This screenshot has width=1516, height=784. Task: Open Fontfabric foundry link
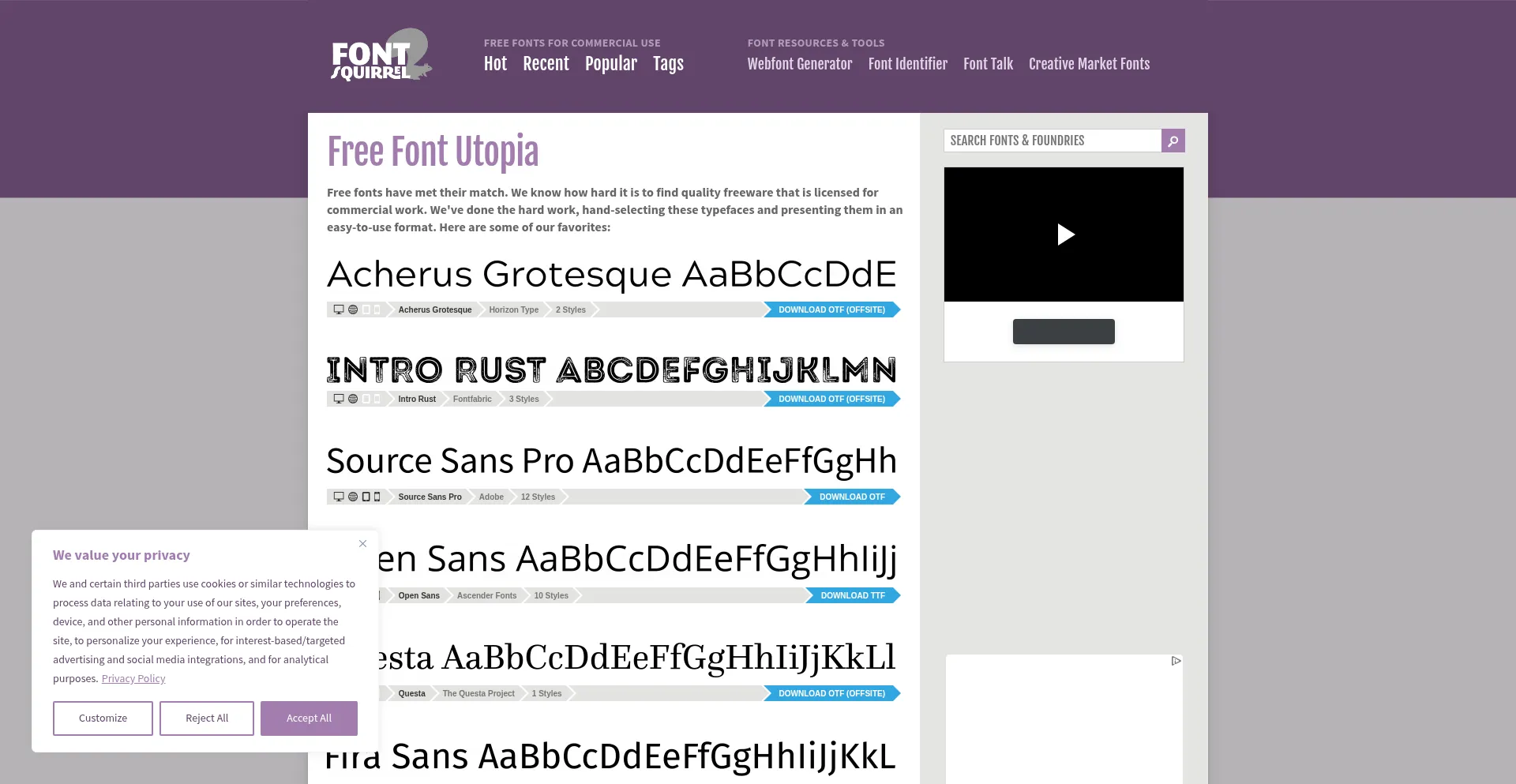click(472, 399)
